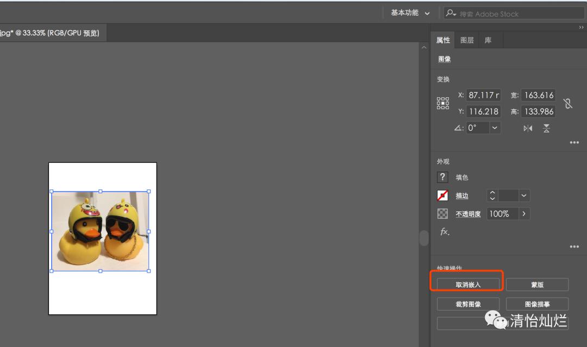
Task: Open the rotation angle dropdown
Action: coord(495,128)
